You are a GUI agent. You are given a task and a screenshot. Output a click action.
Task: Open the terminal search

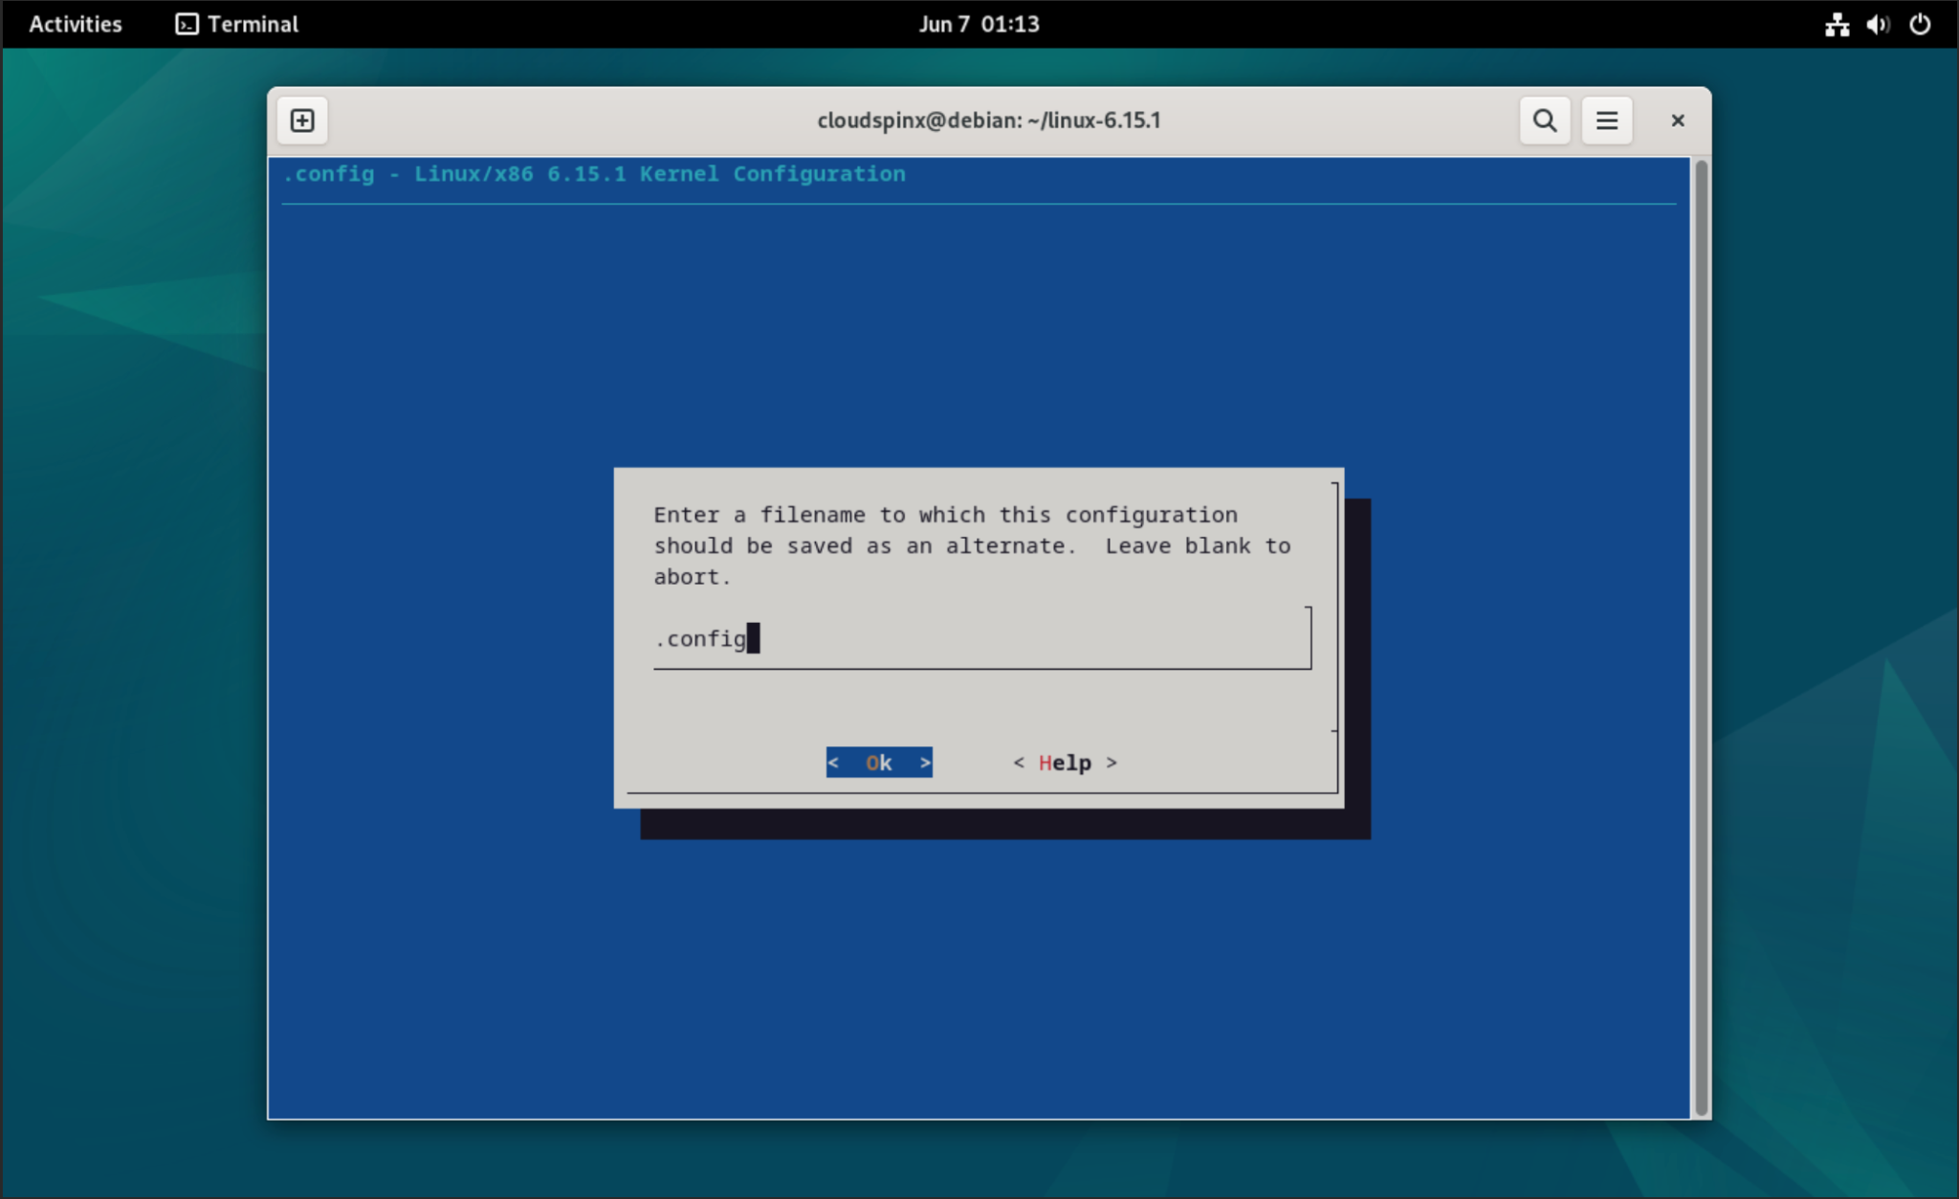(1544, 120)
